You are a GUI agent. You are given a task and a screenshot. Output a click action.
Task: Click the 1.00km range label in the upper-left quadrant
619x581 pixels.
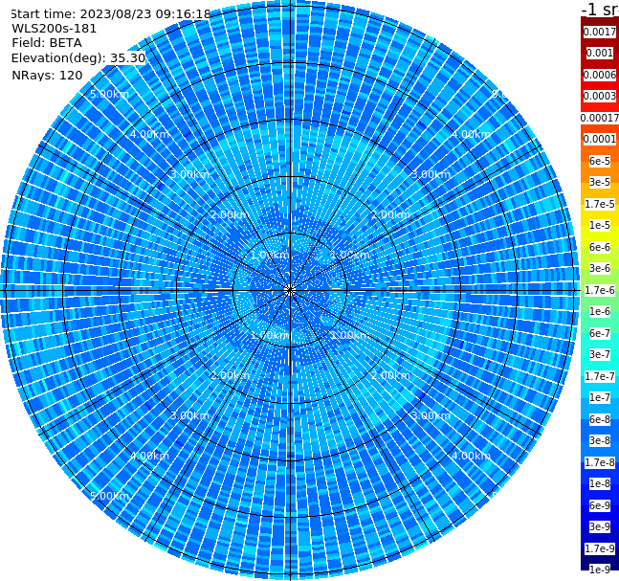270,255
